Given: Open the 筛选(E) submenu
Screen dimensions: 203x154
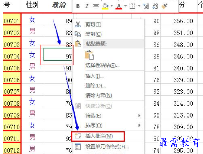Looking at the screenshot, I should pyautogui.click(x=93, y=116).
